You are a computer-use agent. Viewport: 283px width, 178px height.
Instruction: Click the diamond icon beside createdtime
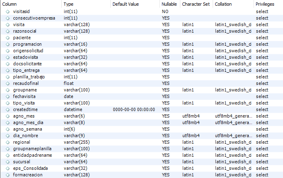coord(8,109)
